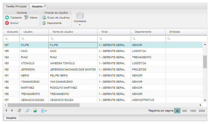The height and width of the screenshot is (124, 210).
Task: Expand the Impressos dropdown arrow
Action: [80, 25]
